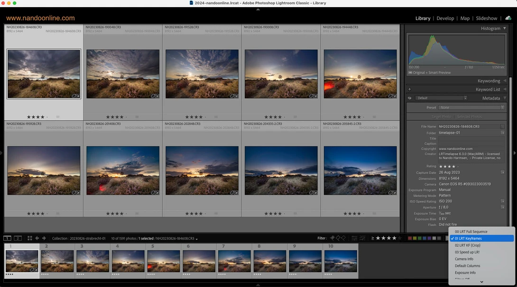Choose Default Columns filter preset
Viewport: 517px width, 287px height.
tap(481, 266)
